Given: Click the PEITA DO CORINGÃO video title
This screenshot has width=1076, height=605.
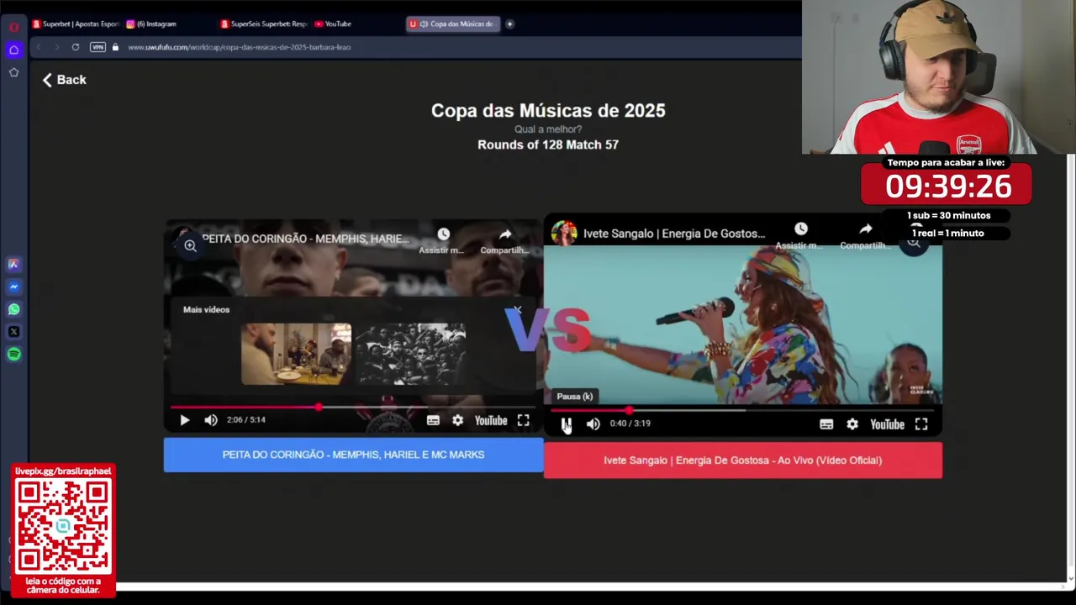Looking at the screenshot, I should click(305, 239).
